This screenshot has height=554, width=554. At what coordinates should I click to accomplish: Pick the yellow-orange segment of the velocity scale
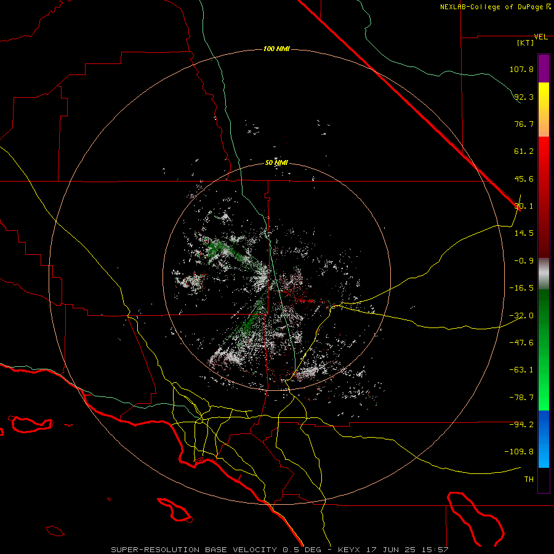click(544, 110)
